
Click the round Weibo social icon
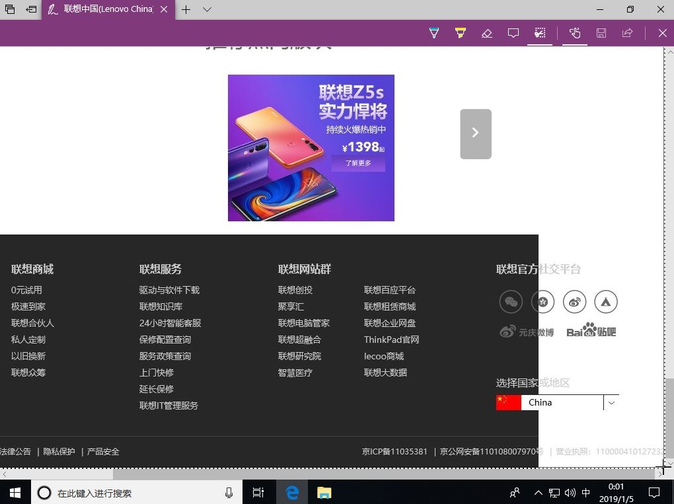574,302
